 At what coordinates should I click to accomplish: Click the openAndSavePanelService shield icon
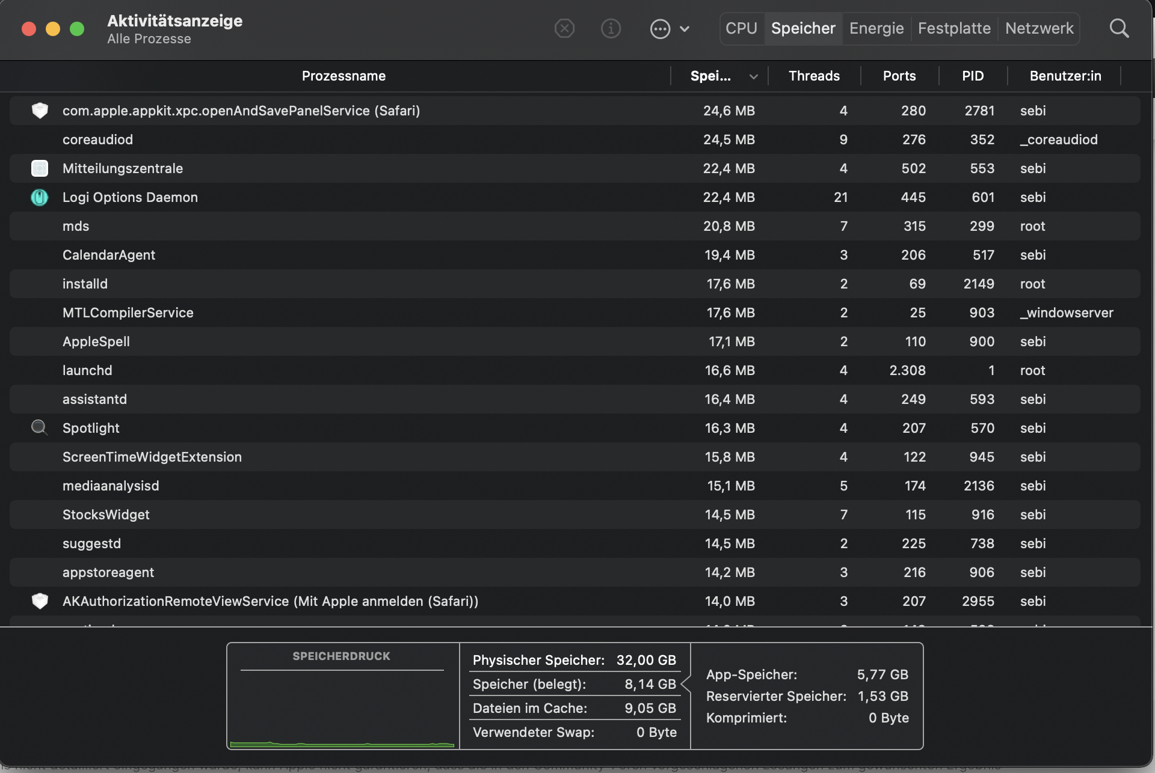tap(39, 111)
